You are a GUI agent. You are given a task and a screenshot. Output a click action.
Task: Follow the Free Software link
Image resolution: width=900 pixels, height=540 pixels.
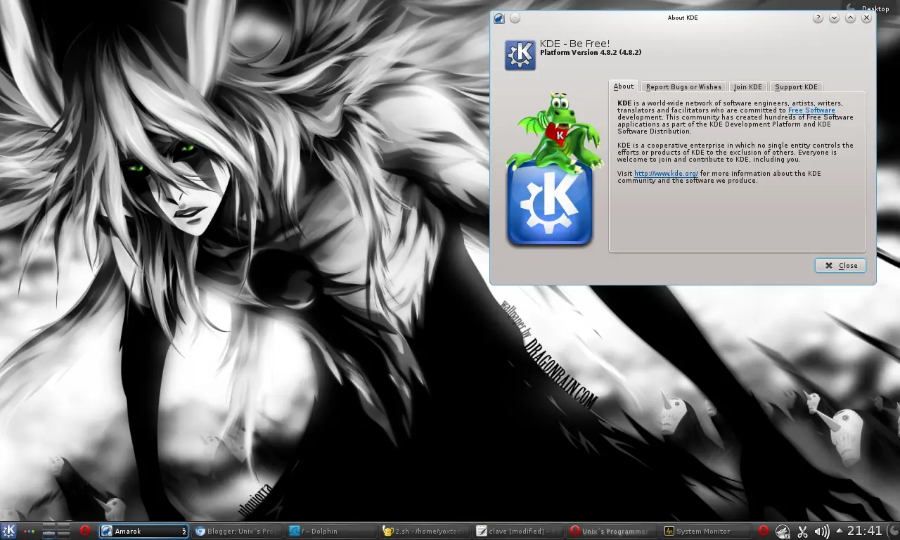(x=811, y=110)
